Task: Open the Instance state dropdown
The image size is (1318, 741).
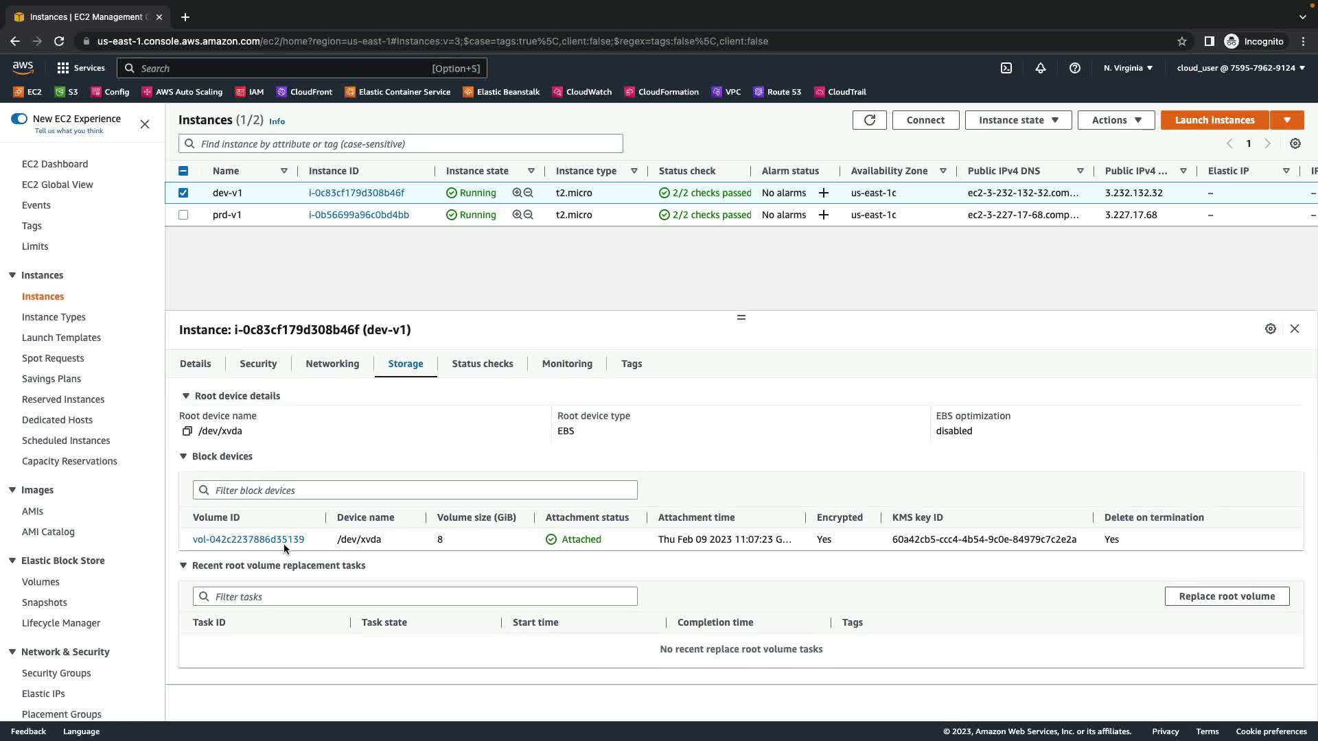Action: (1018, 120)
